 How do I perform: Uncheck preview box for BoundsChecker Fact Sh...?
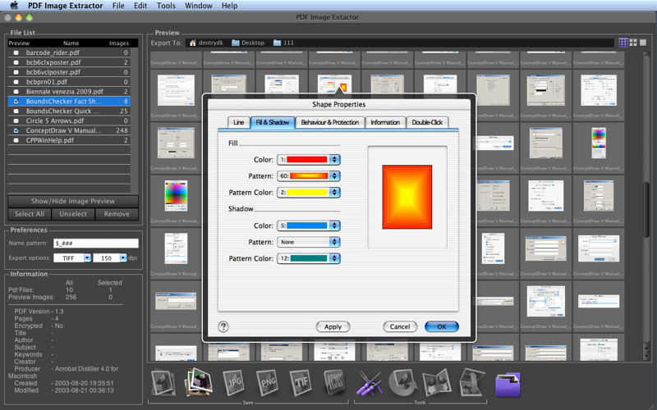(16, 101)
